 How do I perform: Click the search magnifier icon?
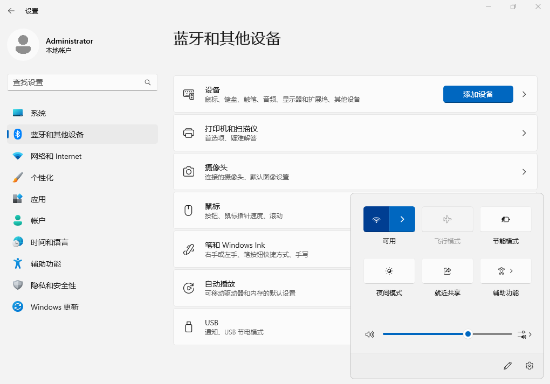pos(148,82)
